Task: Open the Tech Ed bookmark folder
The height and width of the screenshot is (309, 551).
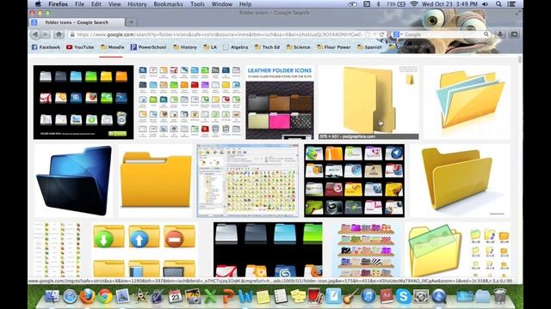Action: pos(267,47)
